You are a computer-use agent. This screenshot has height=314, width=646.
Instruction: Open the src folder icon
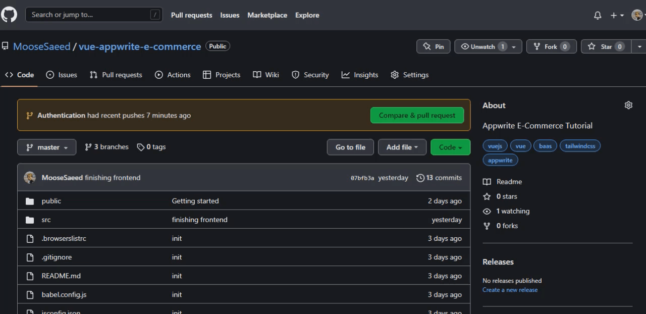(30, 220)
